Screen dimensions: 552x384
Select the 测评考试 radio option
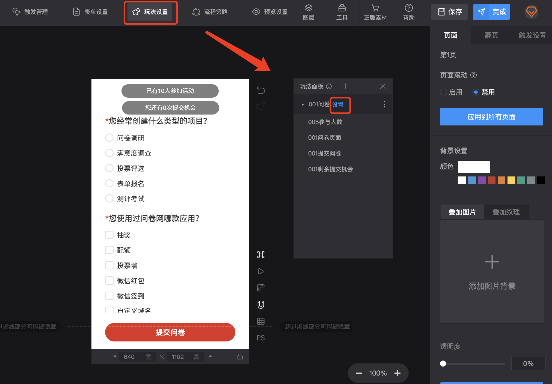tap(109, 199)
